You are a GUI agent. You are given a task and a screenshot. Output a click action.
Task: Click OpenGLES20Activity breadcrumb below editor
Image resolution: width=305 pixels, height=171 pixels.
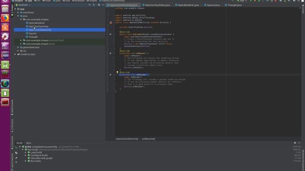(x=127, y=139)
